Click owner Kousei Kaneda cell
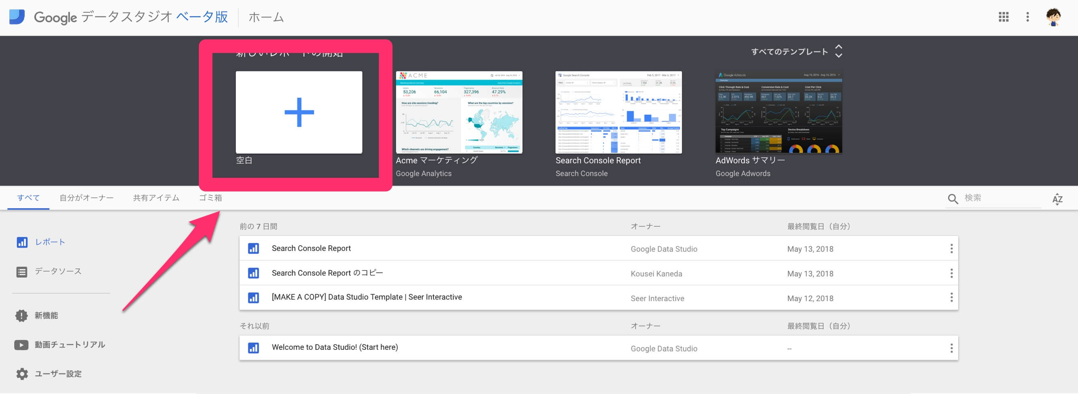Image resolution: width=1078 pixels, height=394 pixels. [x=656, y=274]
